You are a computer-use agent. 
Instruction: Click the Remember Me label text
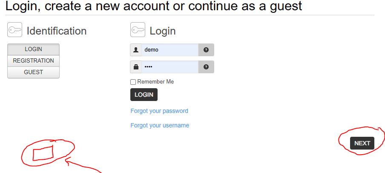coord(155,82)
